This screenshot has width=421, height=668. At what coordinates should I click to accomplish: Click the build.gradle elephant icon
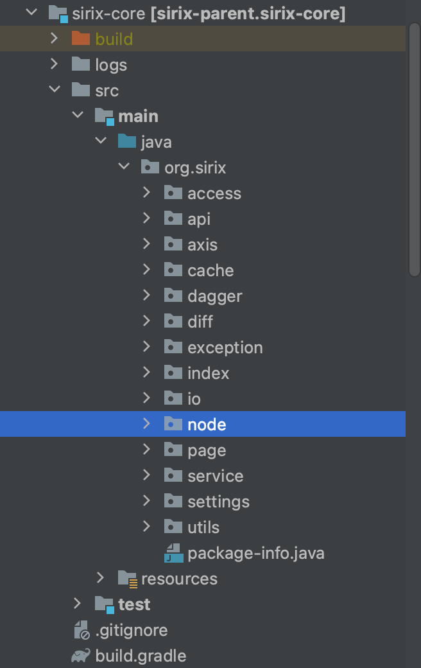coord(80,656)
